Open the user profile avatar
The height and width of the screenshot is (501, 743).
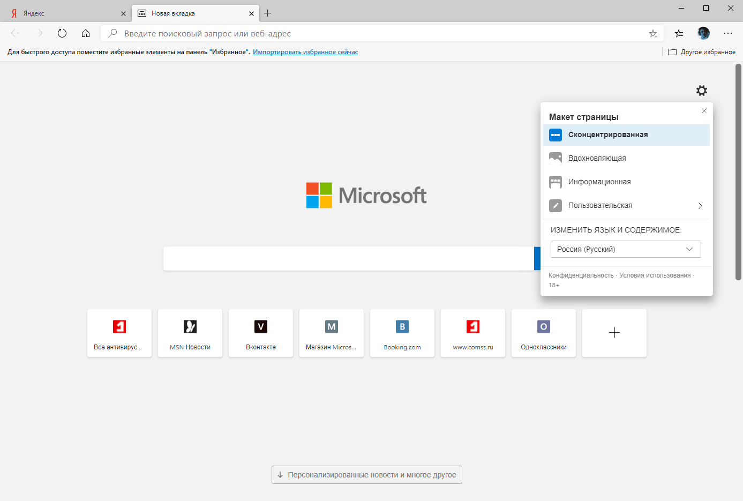(703, 33)
